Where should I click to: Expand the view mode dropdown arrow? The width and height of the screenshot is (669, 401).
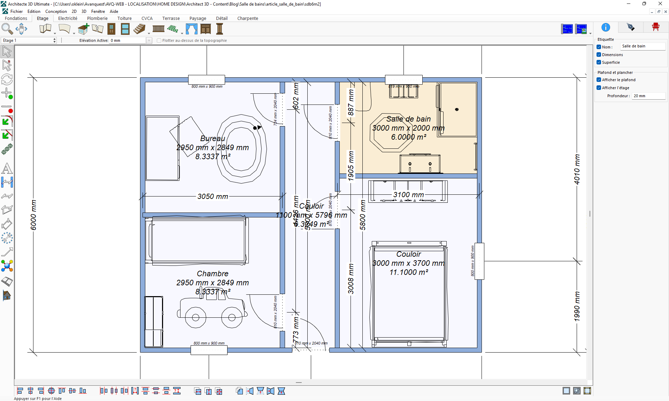[x=590, y=33]
